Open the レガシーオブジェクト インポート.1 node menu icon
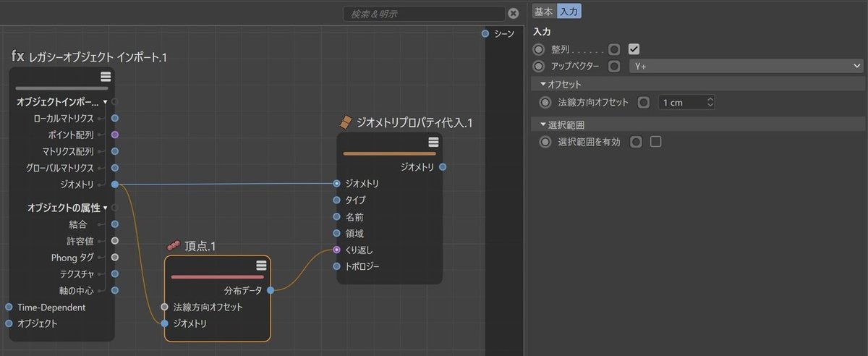This screenshot has width=868, height=356. pos(106,77)
